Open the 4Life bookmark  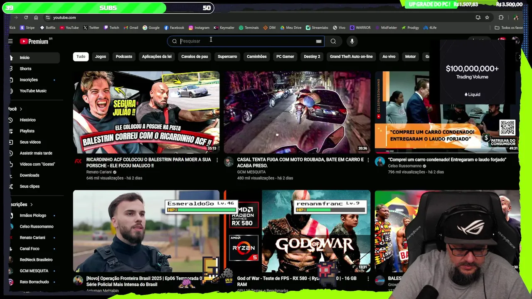pyautogui.click(x=430, y=28)
